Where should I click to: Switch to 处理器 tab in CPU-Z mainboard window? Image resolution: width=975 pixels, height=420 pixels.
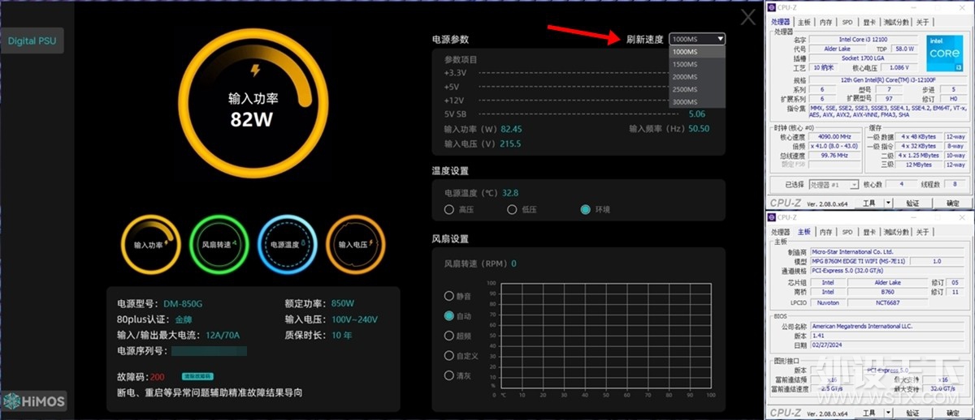[x=780, y=232]
